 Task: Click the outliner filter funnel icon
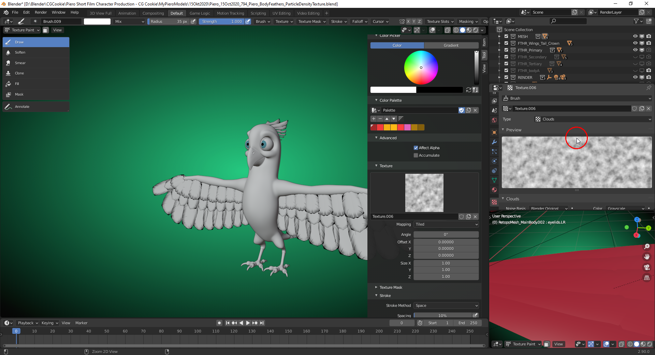[636, 21]
